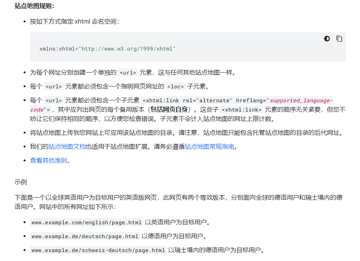The height and width of the screenshot is (261, 360).
Task: Click the <loc> code tag
Action: [x=176, y=86]
